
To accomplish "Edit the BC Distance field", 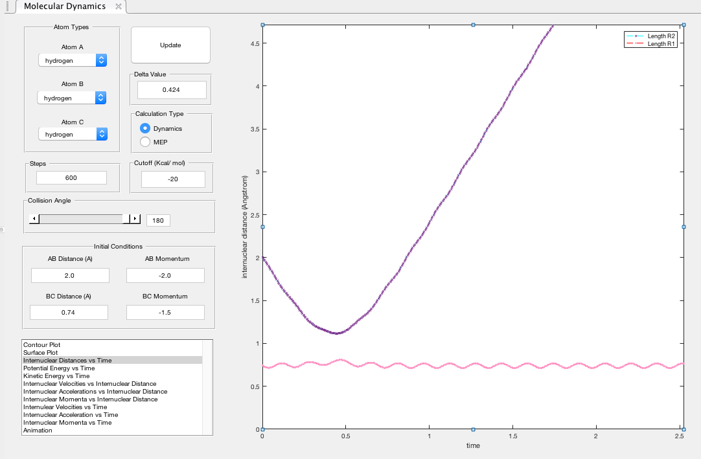I will 69,313.
